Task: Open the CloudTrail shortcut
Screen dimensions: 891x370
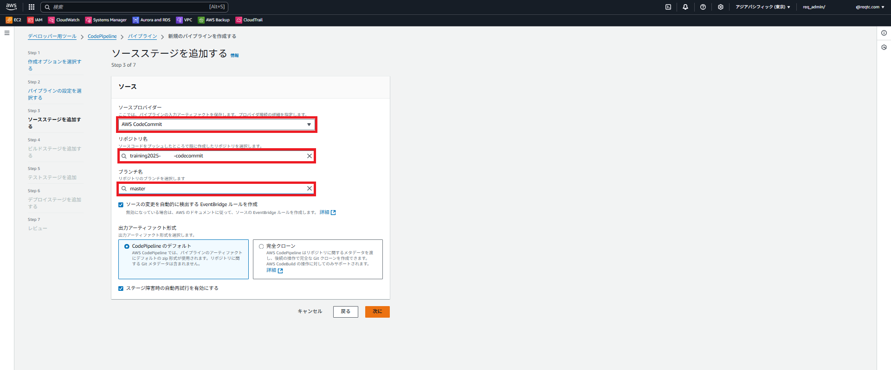Action: coord(249,20)
